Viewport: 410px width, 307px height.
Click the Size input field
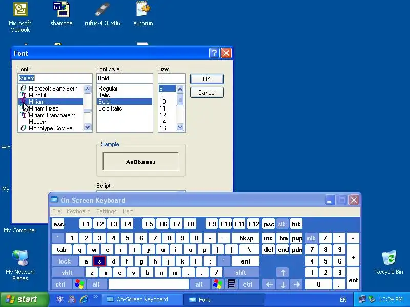(172, 78)
